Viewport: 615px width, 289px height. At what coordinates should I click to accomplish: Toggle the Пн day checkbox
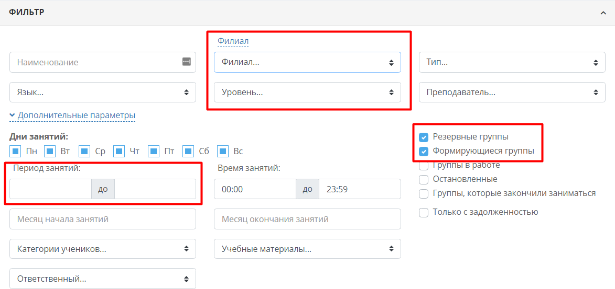[x=15, y=151]
